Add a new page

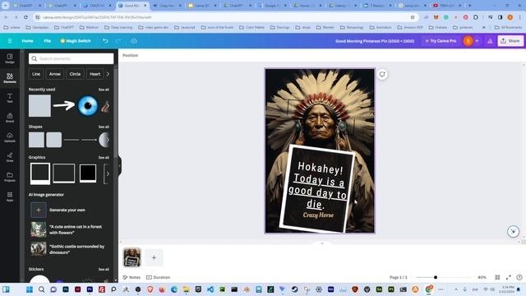click(x=154, y=257)
